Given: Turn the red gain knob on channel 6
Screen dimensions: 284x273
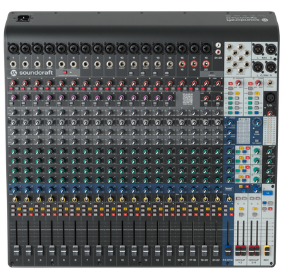Looking at the screenshot, I should (74, 83).
